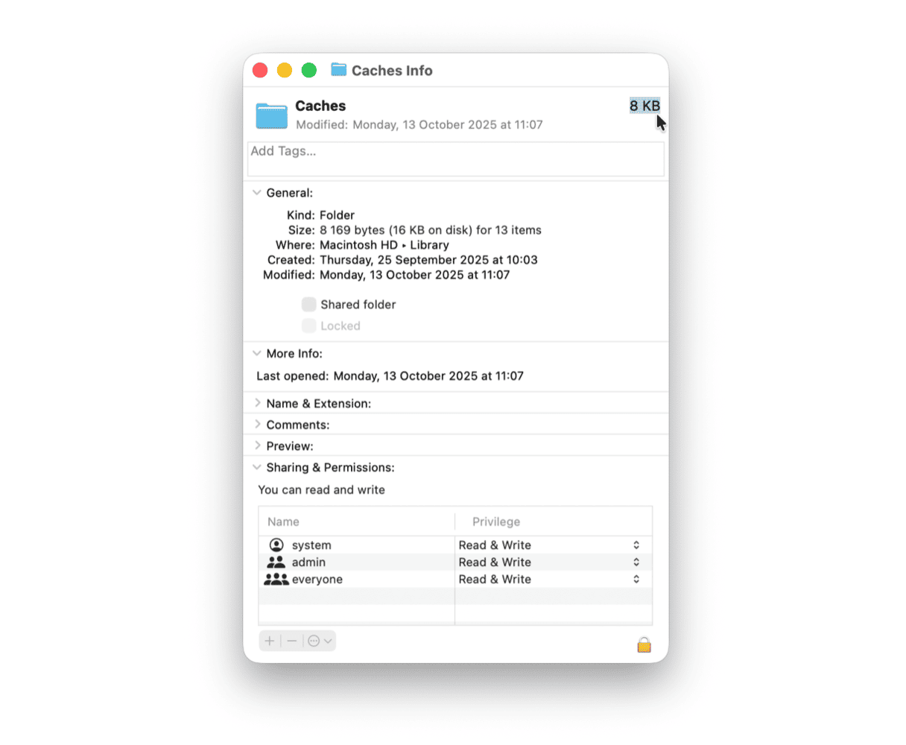The width and height of the screenshot is (906, 745).
Task: Click the large Caches folder icon
Action: [x=271, y=115]
